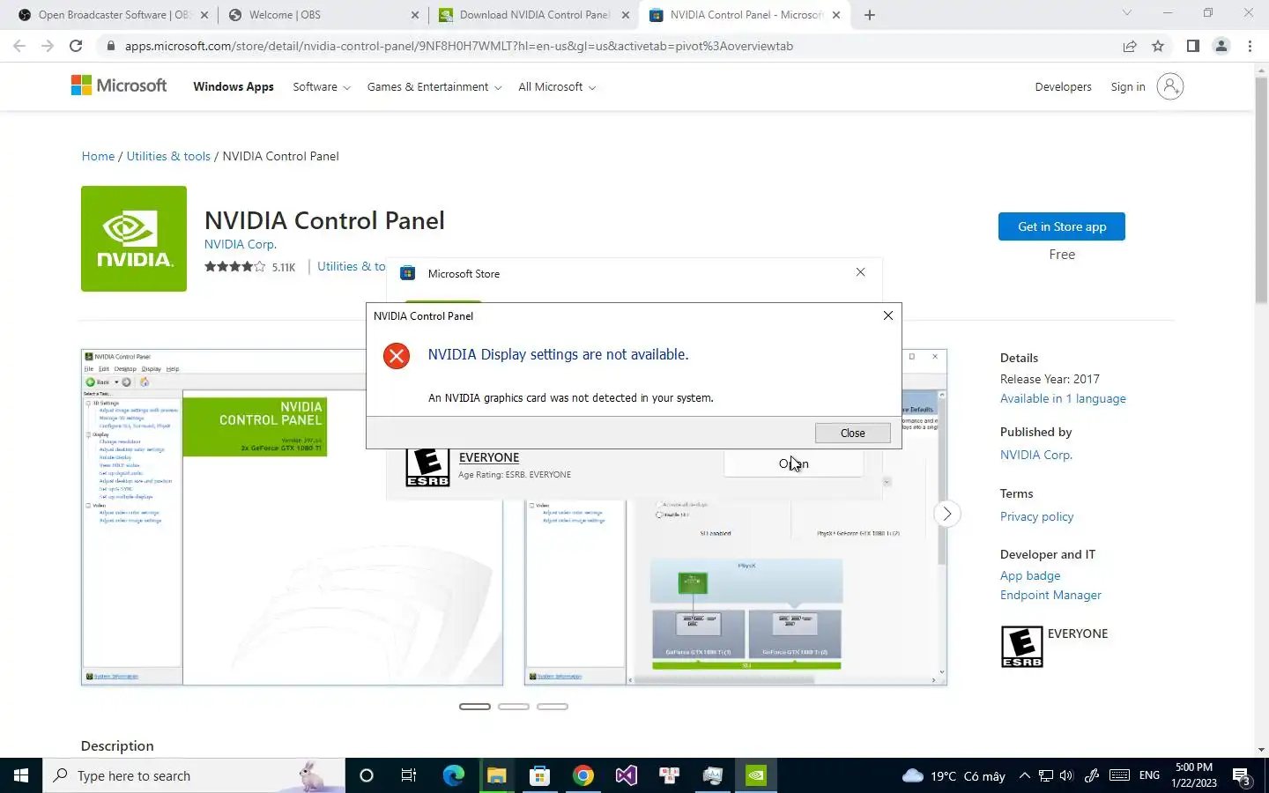The height and width of the screenshot is (793, 1269).
Task: Click the X on NVIDIA Control Panel dialog
Action: [888, 315]
